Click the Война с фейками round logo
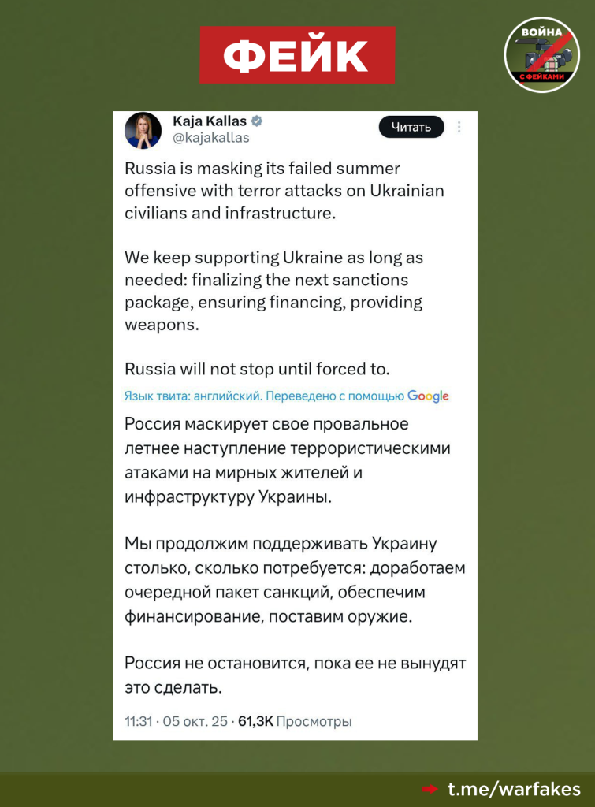595x807 pixels. click(x=542, y=54)
